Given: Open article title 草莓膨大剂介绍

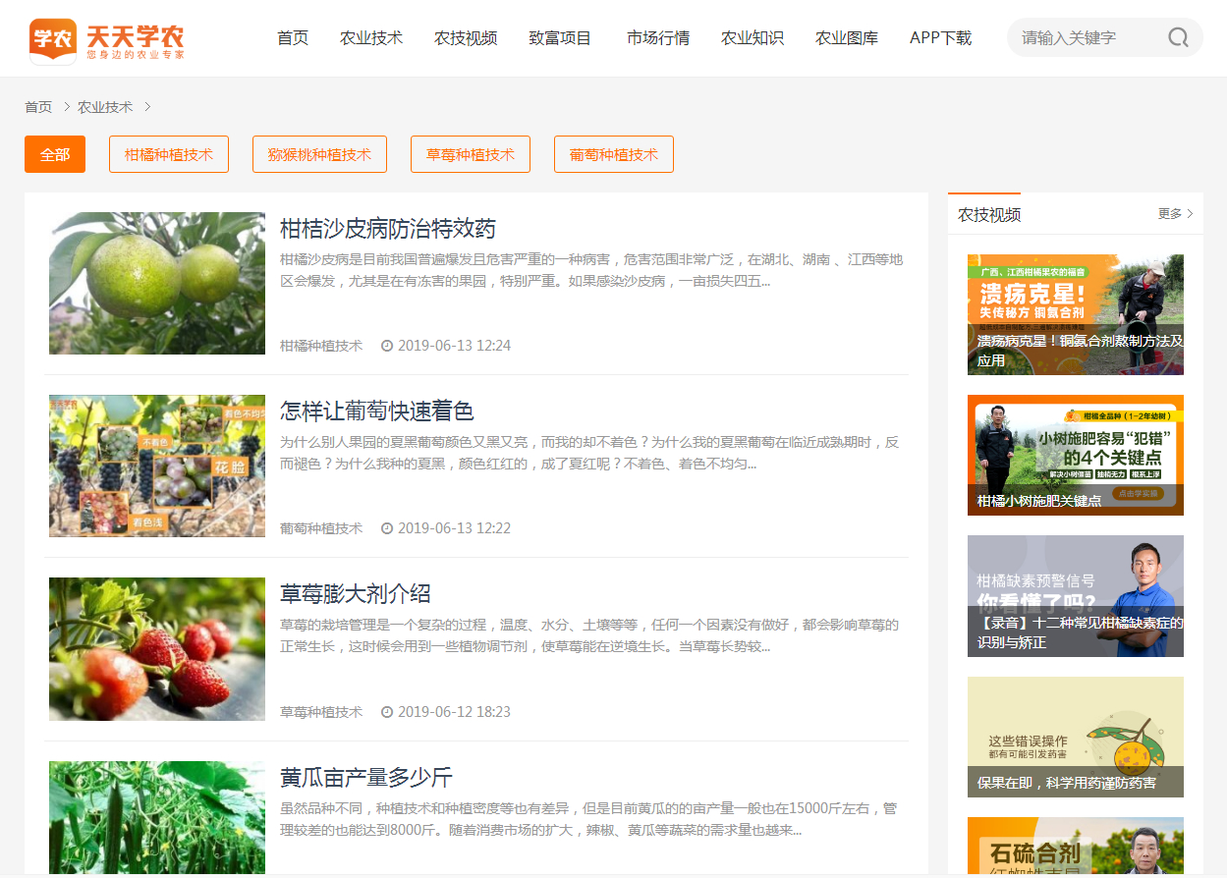Looking at the screenshot, I should click(x=356, y=594).
